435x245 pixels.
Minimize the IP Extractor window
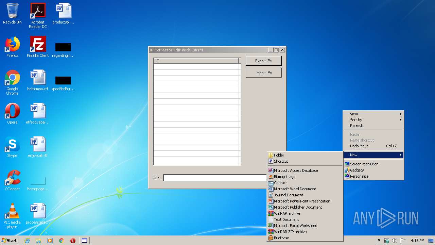click(x=271, y=50)
